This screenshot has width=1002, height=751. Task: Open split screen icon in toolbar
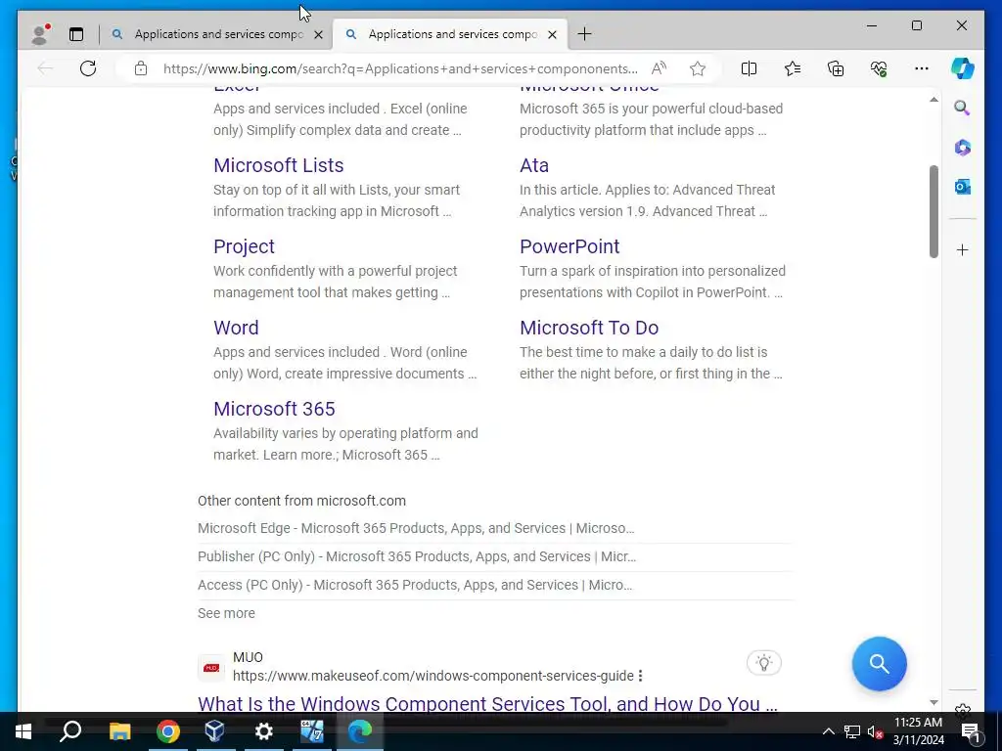749,68
